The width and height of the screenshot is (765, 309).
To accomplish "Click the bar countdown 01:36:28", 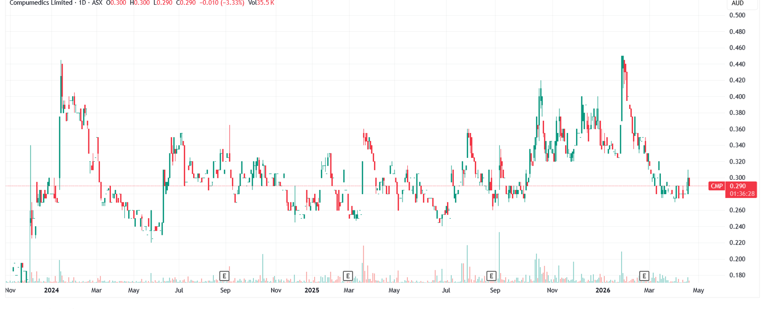I will 742,194.
